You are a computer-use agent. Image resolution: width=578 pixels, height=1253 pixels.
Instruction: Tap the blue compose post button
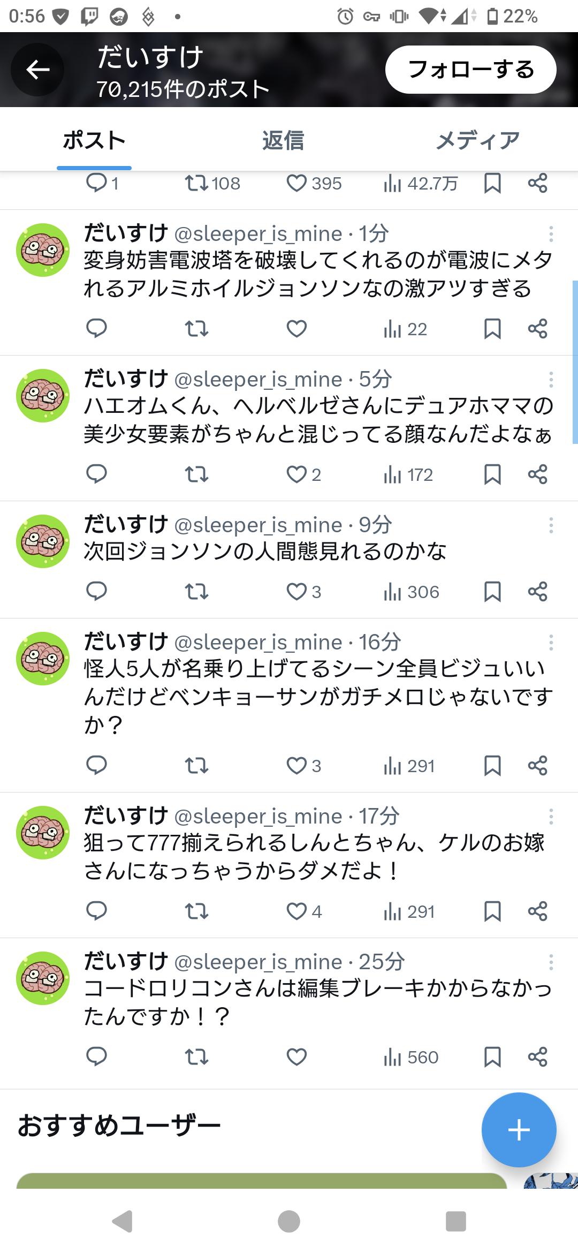coord(519,1129)
